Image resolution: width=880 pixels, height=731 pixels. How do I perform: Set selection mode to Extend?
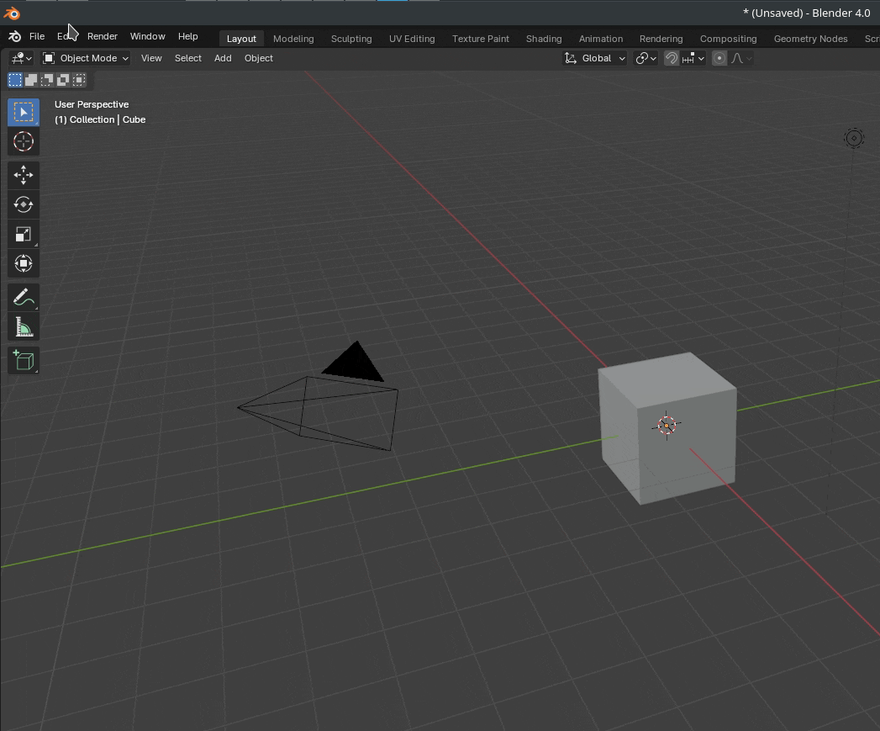pyautogui.click(x=31, y=80)
